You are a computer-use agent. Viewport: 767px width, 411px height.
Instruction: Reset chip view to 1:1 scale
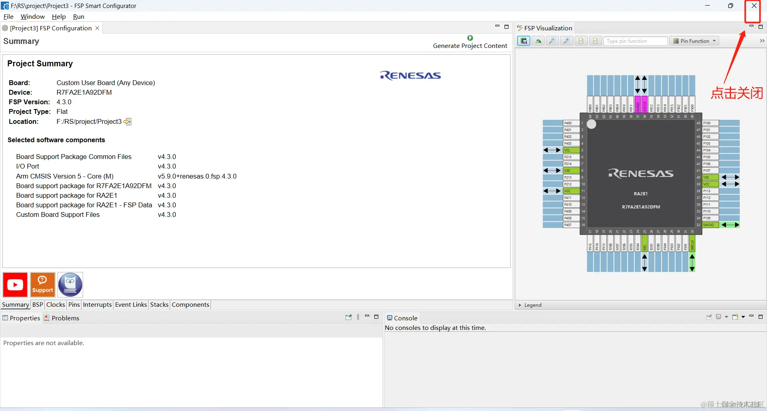(x=581, y=41)
